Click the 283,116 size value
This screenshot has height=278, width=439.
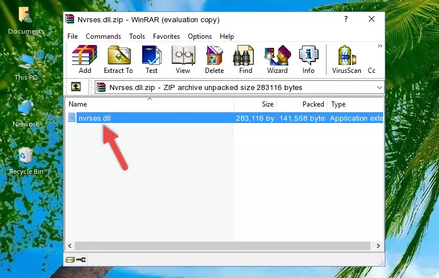click(255, 118)
